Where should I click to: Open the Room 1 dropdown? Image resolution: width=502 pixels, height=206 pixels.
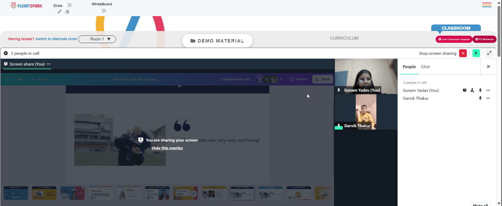[97, 39]
